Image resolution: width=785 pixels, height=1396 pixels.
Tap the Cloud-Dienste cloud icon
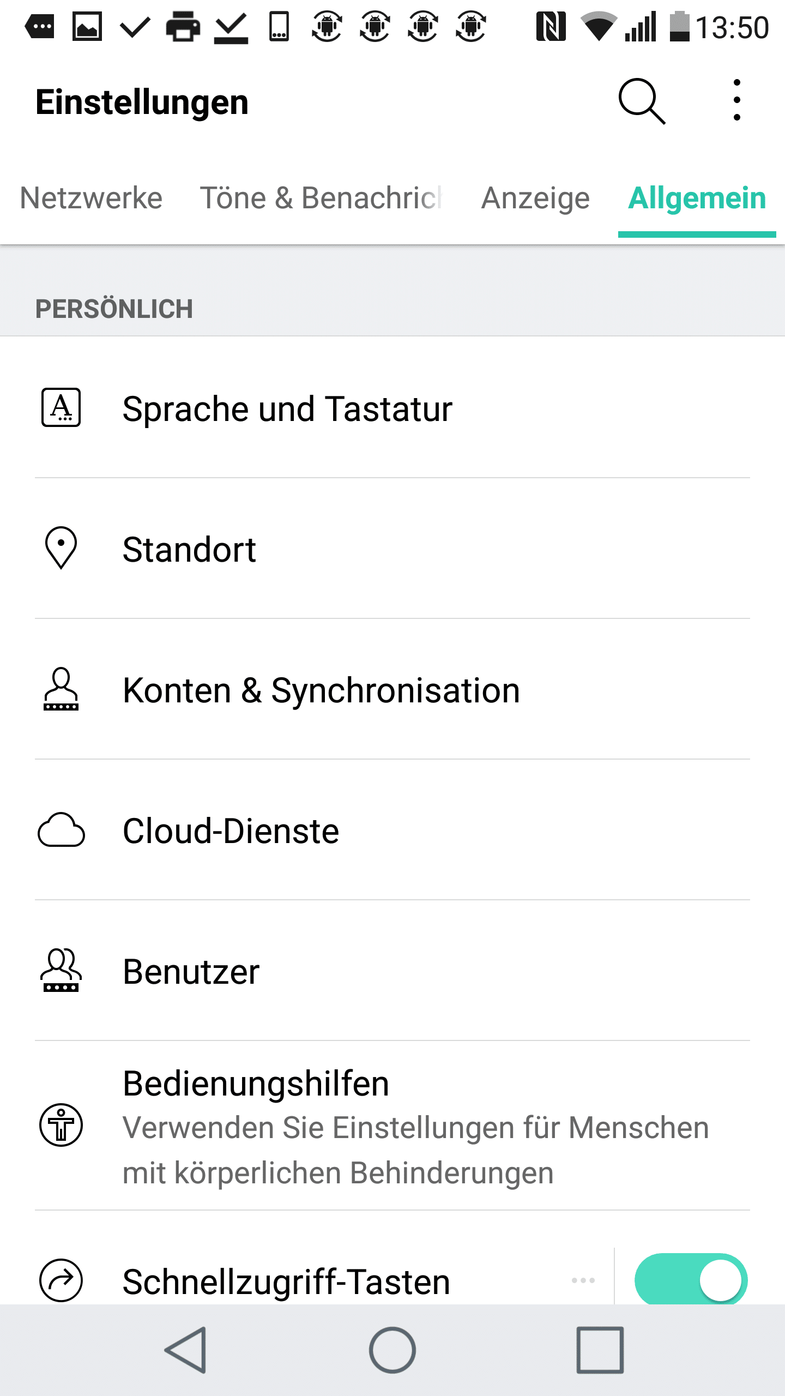click(61, 830)
